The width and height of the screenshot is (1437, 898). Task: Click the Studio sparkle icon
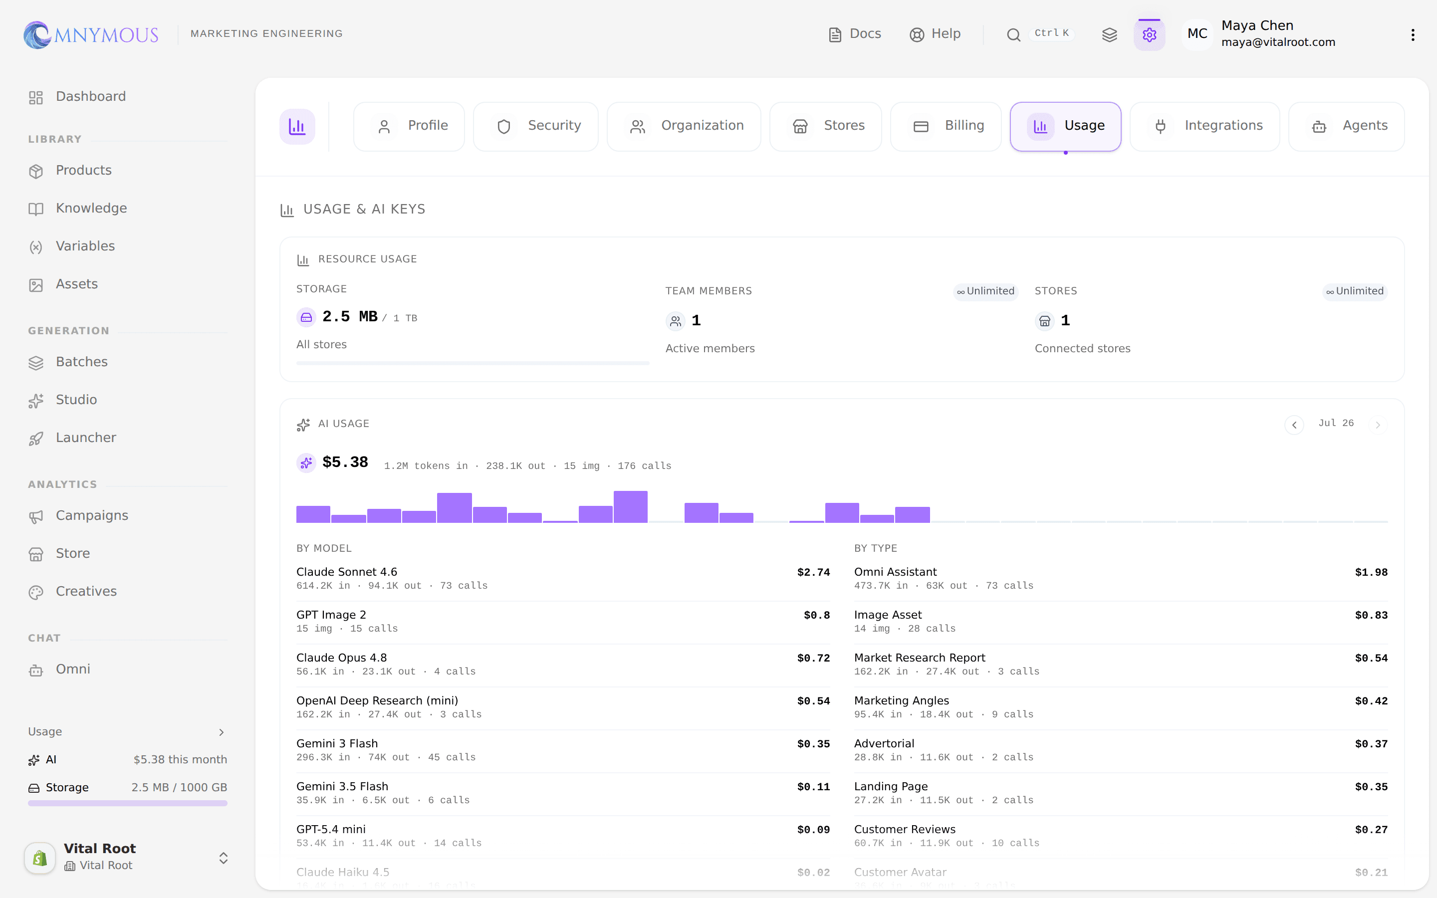36,401
